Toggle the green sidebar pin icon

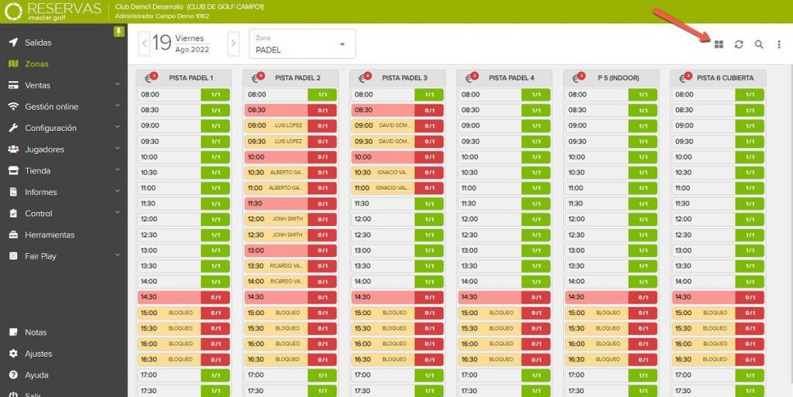[x=118, y=32]
